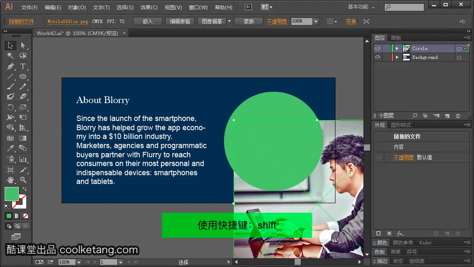The height and width of the screenshot is (267, 474).
Task: Select the Column Graph tool
Action: tap(23, 159)
